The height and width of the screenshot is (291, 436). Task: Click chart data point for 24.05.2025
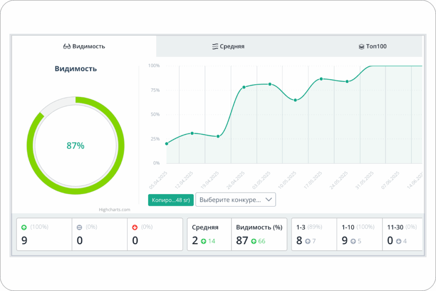click(x=347, y=81)
